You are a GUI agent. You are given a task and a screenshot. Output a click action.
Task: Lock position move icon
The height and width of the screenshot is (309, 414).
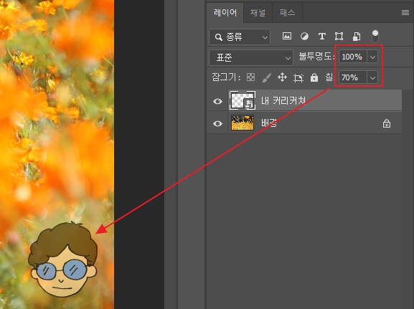[282, 77]
